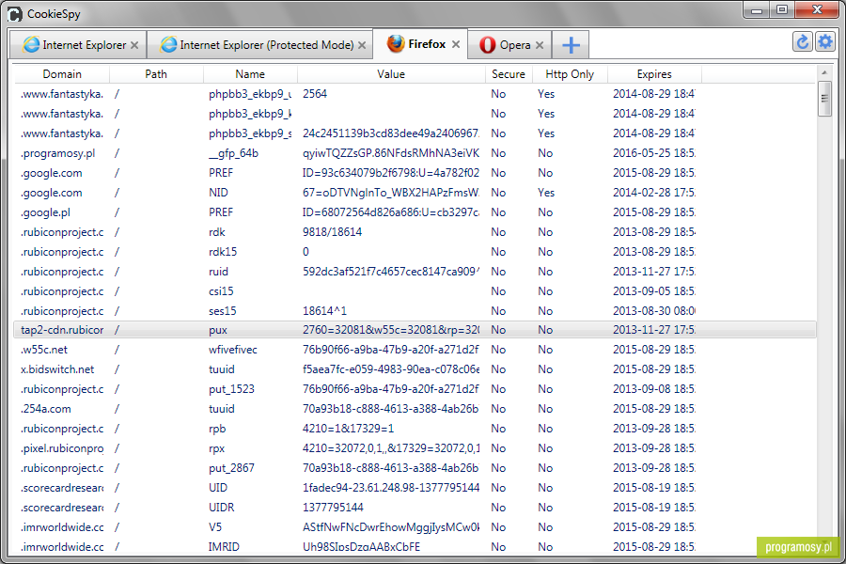Click the expiry date 2013-09-08
This screenshot has height=564, width=846.
(x=654, y=389)
